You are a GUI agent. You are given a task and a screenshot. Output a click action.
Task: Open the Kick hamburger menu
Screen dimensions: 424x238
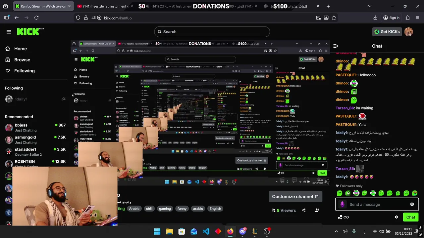(9, 32)
